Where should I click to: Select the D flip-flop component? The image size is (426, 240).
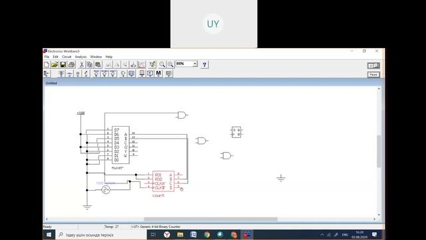pyautogui.click(x=236, y=132)
